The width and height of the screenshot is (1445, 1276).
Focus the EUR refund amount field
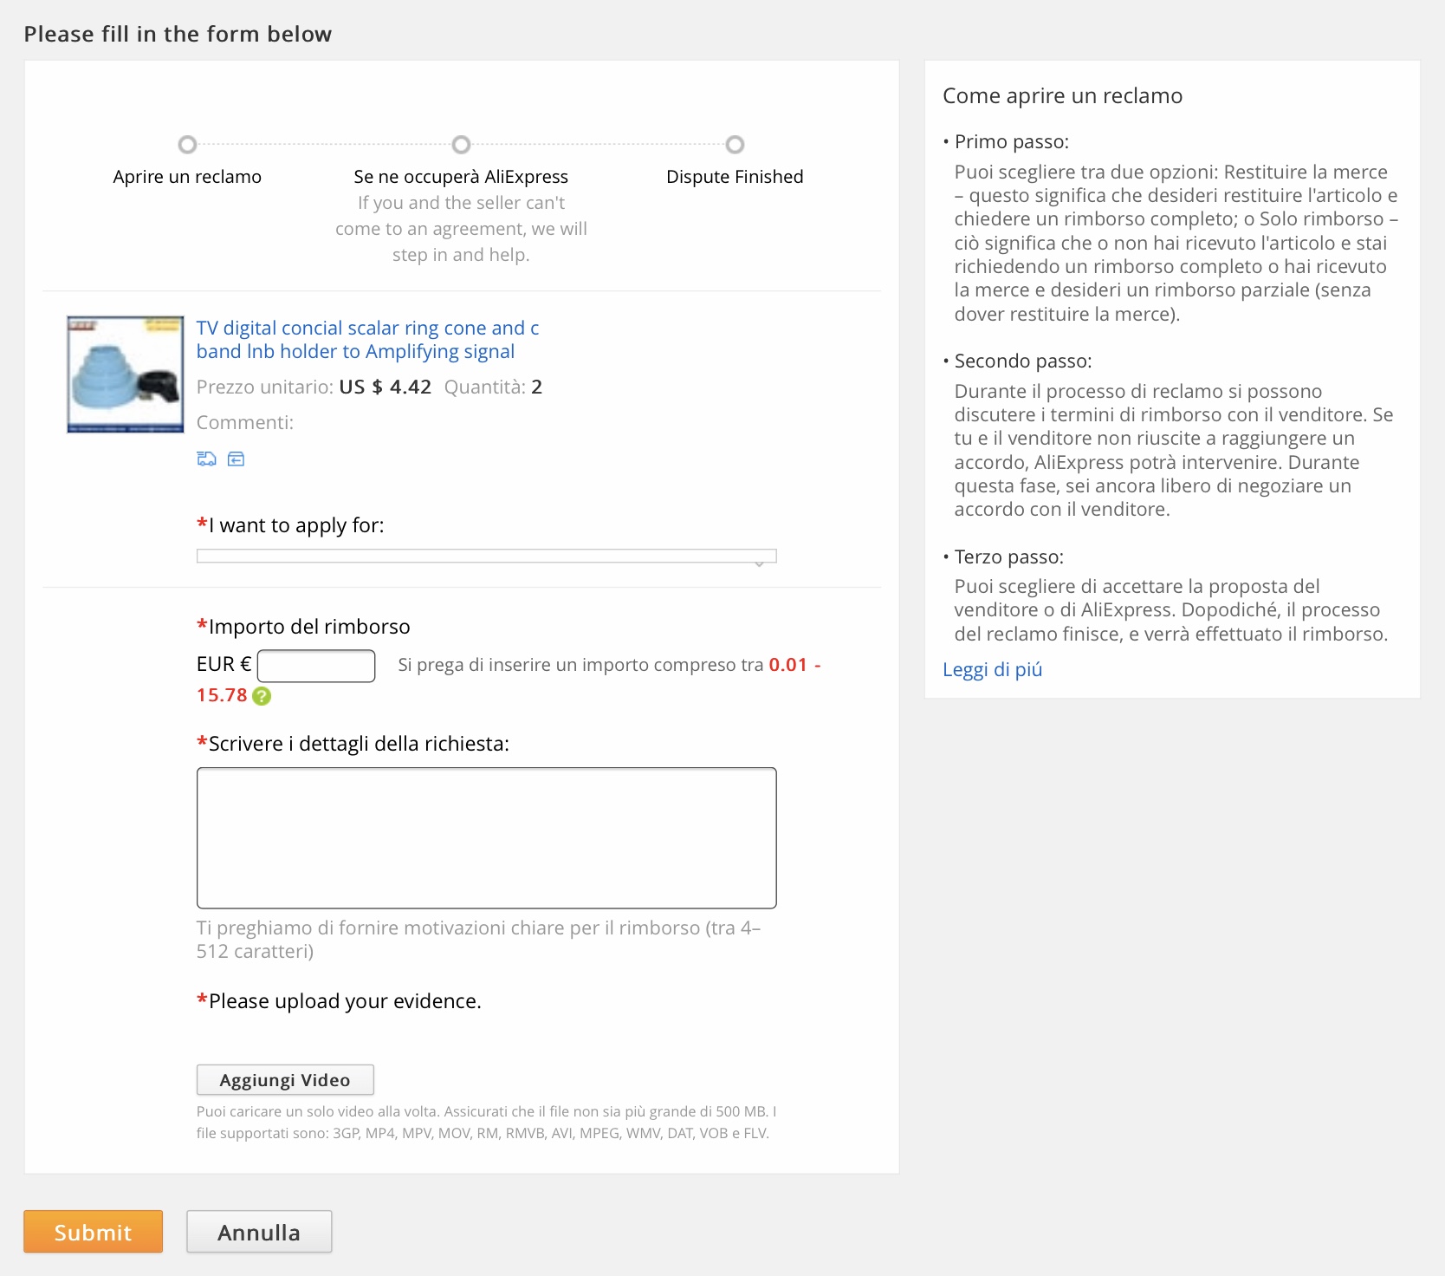tap(316, 666)
